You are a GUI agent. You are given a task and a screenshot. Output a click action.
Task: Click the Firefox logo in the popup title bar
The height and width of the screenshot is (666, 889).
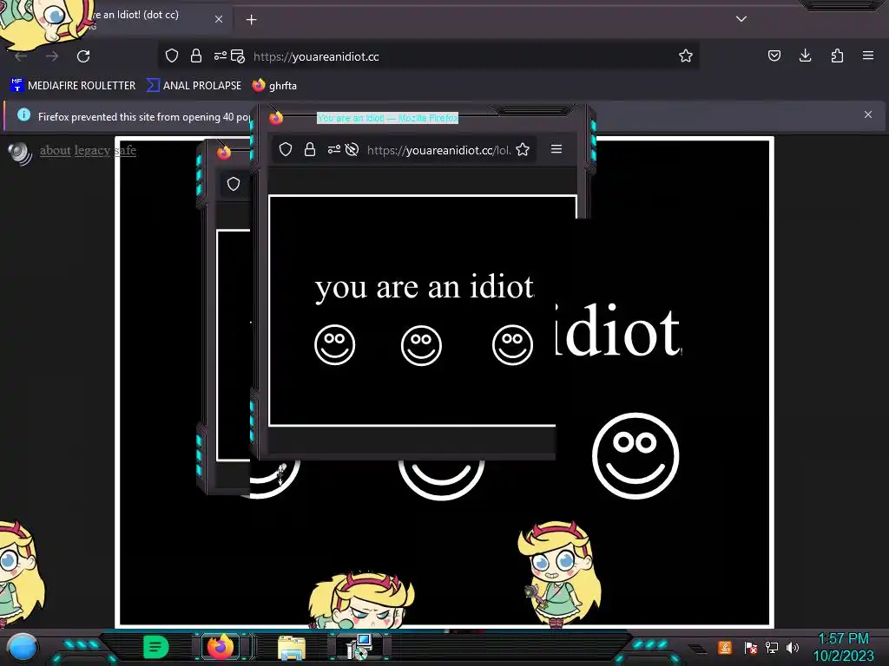pyautogui.click(x=276, y=117)
